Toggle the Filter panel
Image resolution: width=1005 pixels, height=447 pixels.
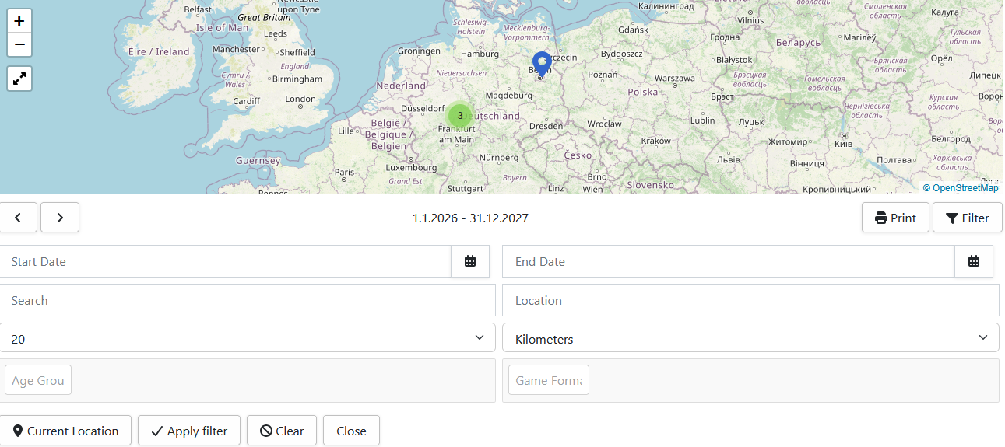tap(967, 218)
